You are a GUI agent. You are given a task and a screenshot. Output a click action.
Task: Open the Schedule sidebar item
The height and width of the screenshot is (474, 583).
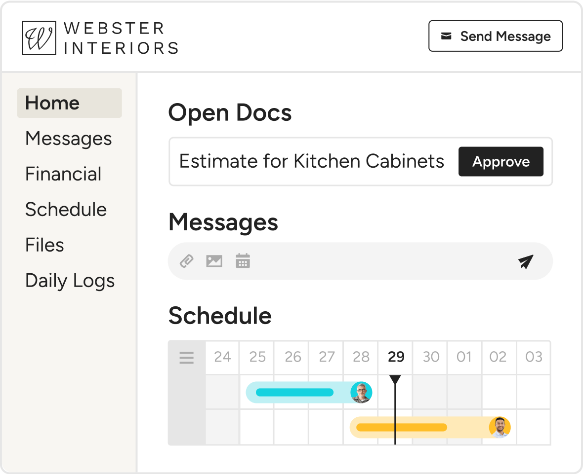pyautogui.click(x=66, y=209)
